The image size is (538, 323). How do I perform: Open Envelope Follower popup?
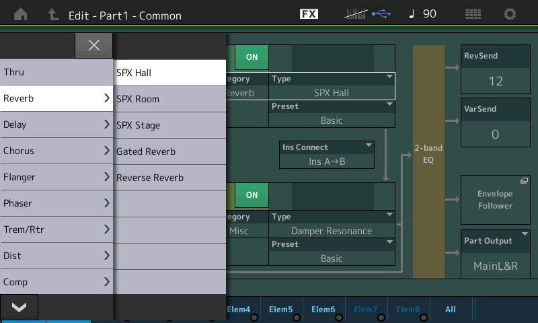[495, 200]
